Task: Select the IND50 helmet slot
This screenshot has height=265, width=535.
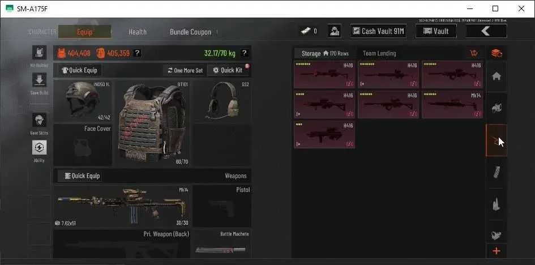Action: [x=83, y=101]
